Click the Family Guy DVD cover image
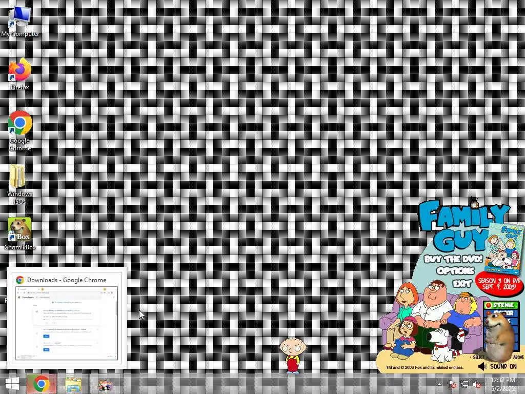 tap(504, 250)
